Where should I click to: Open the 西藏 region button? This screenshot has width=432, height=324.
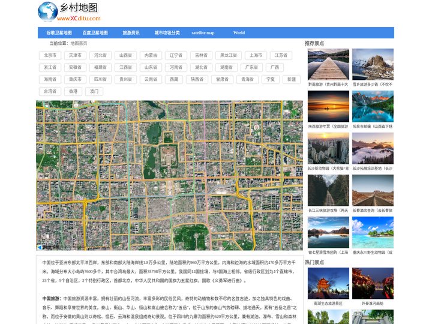(x=174, y=79)
